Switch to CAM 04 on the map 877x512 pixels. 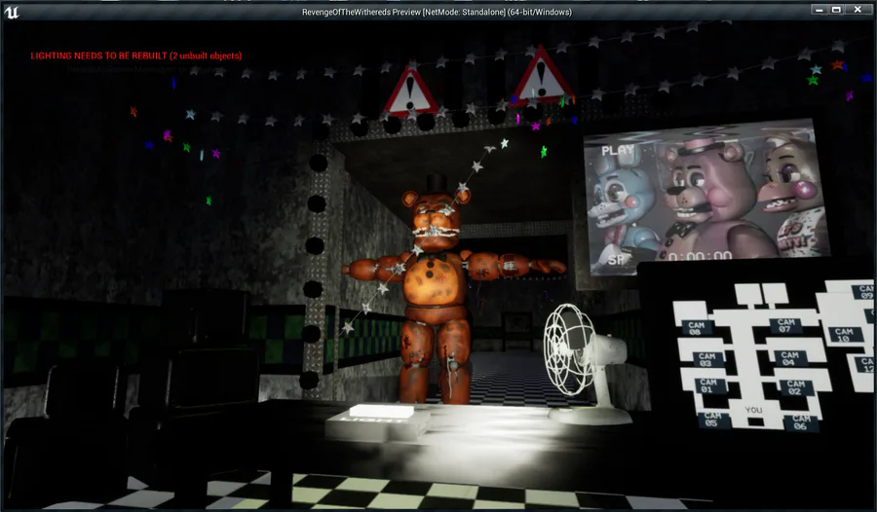point(789,358)
